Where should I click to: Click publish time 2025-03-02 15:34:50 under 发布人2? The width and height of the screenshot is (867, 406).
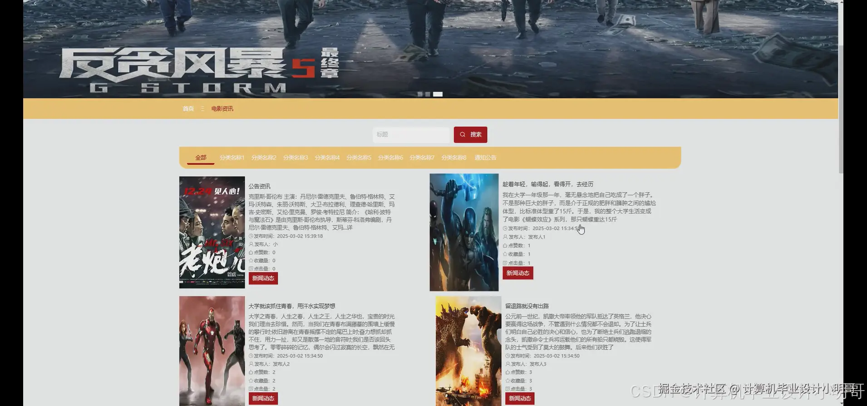(300, 356)
